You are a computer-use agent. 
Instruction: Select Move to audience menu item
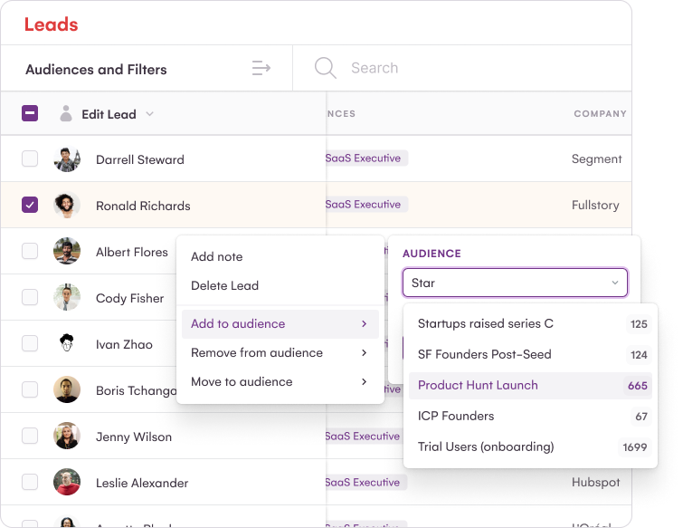point(280,382)
